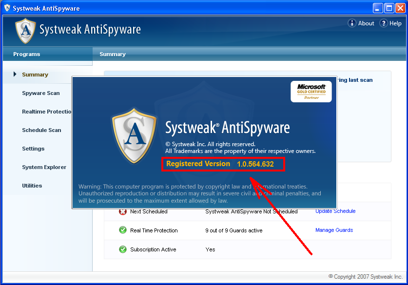The width and height of the screenshot is (408, 285).
Task: Click the 'Systweak AntiSpyware' header banner title
Action: click(x=90, y=29)
